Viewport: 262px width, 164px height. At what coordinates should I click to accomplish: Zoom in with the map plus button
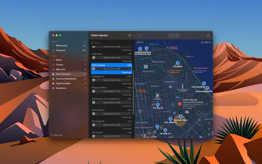[142, 135]
